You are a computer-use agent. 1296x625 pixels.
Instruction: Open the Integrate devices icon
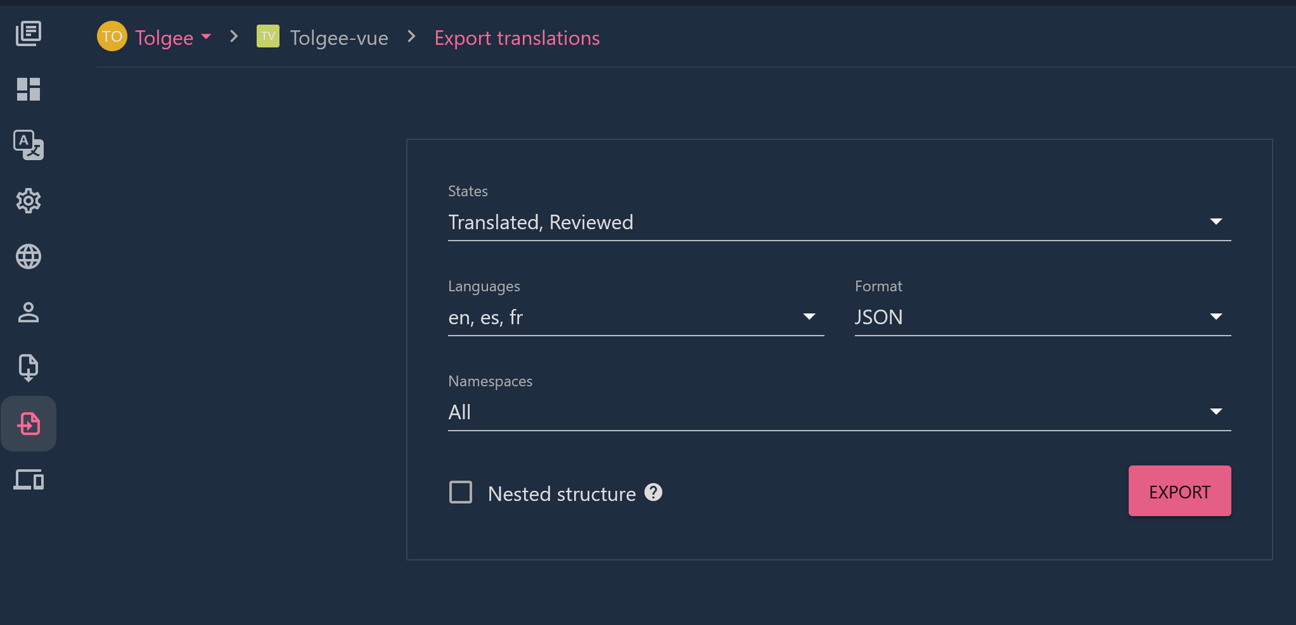(x=29, y=480)
